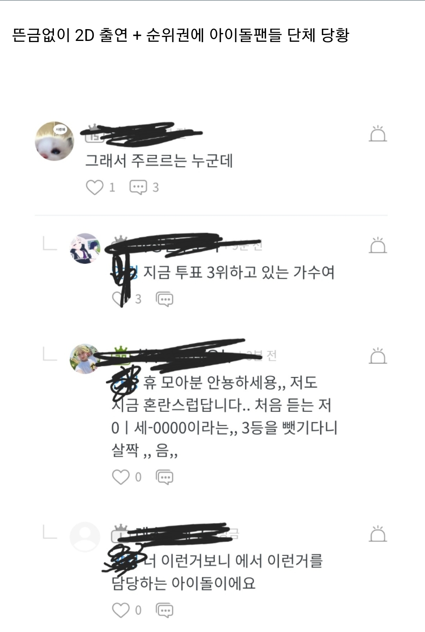Tap the like count '3' on the second reply

[138, 299]
